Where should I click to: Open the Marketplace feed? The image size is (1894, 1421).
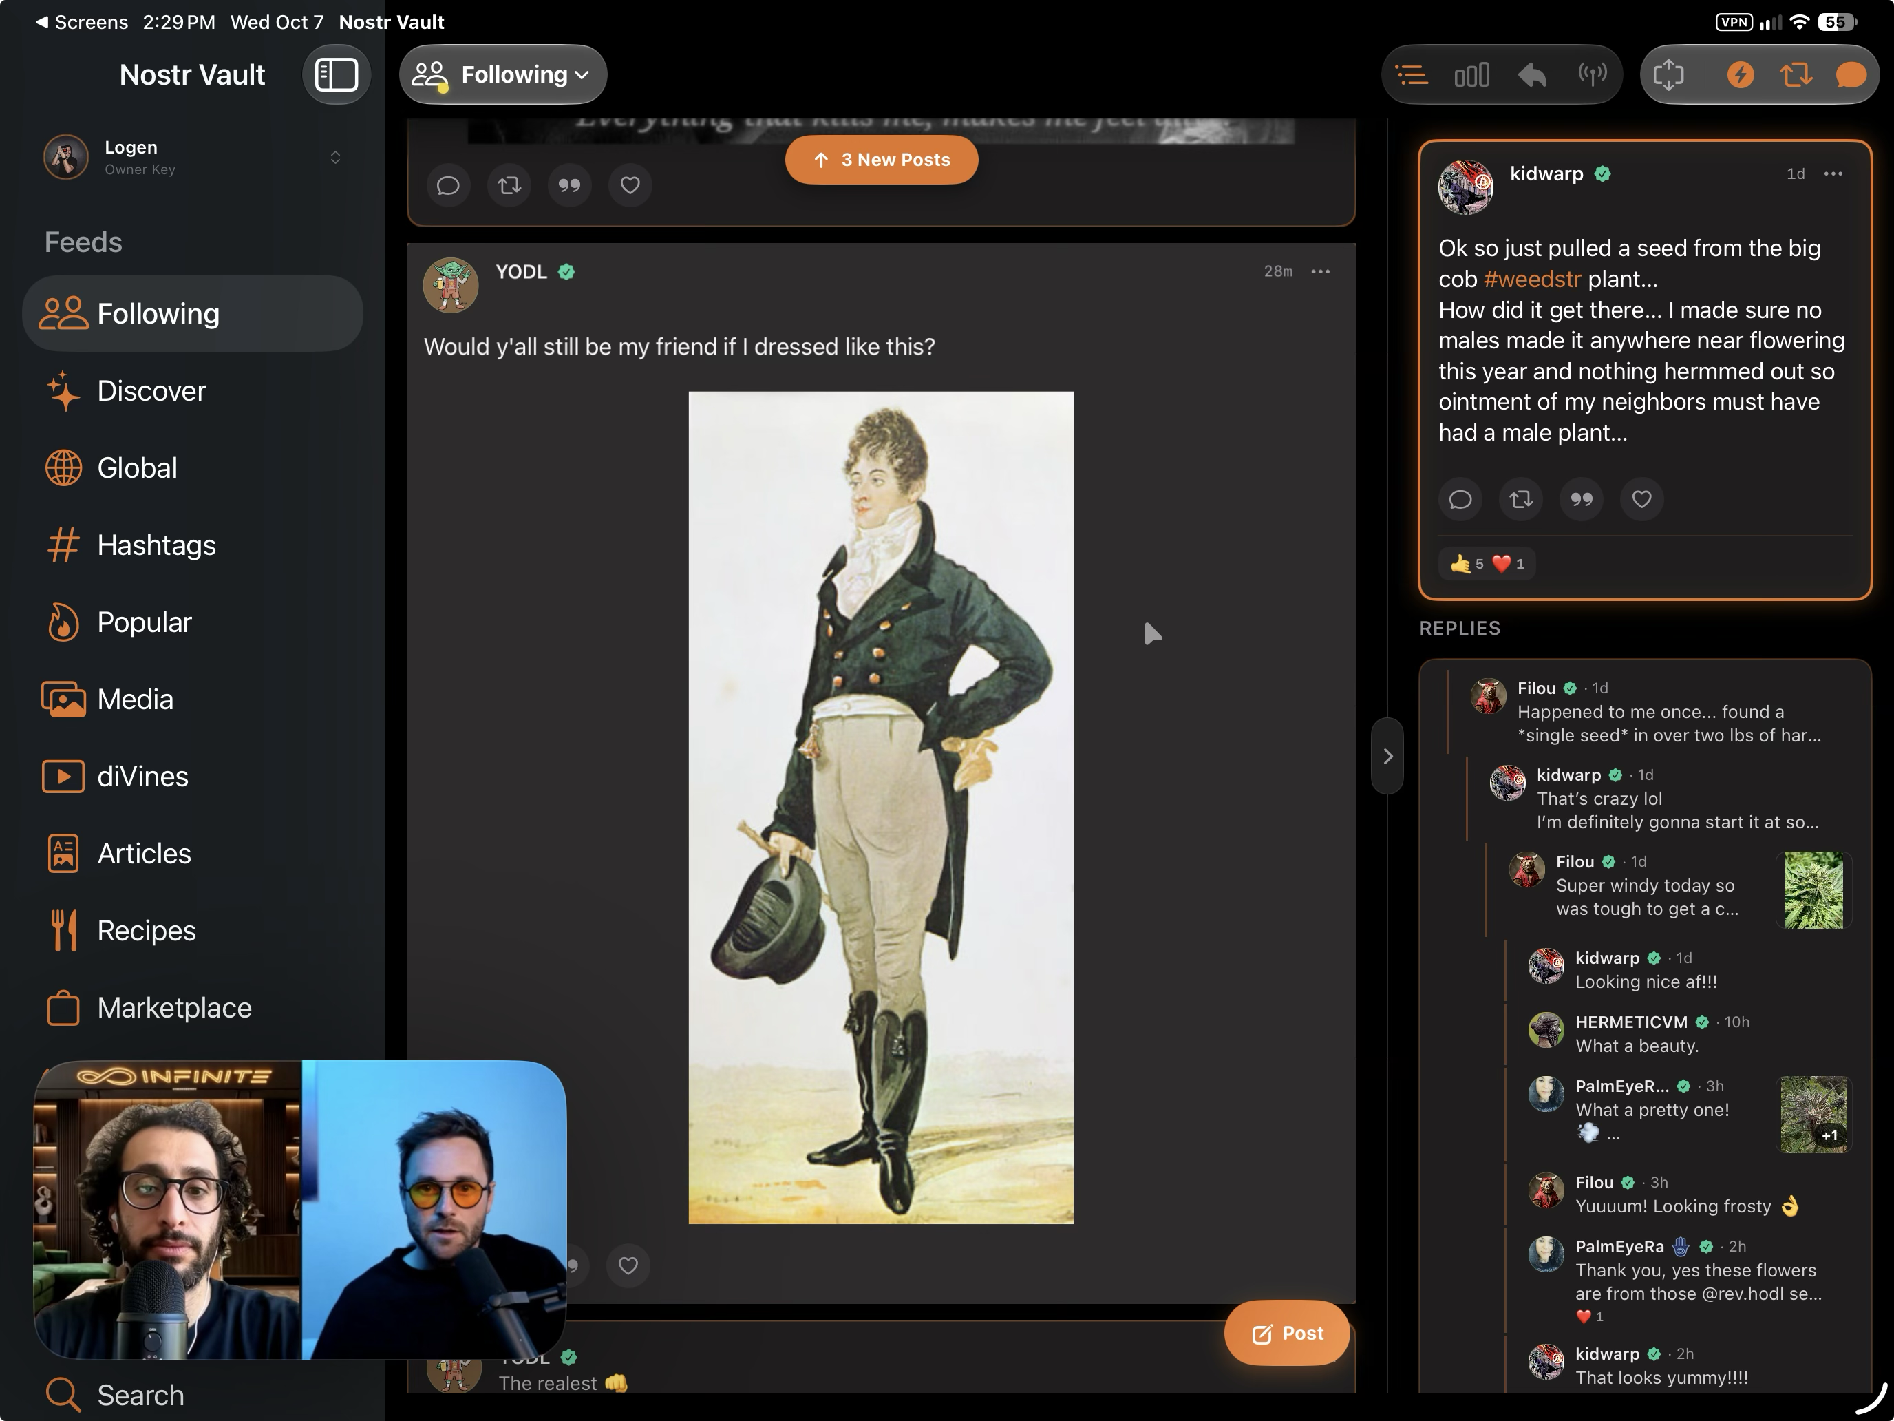[x=193, y=1007]
